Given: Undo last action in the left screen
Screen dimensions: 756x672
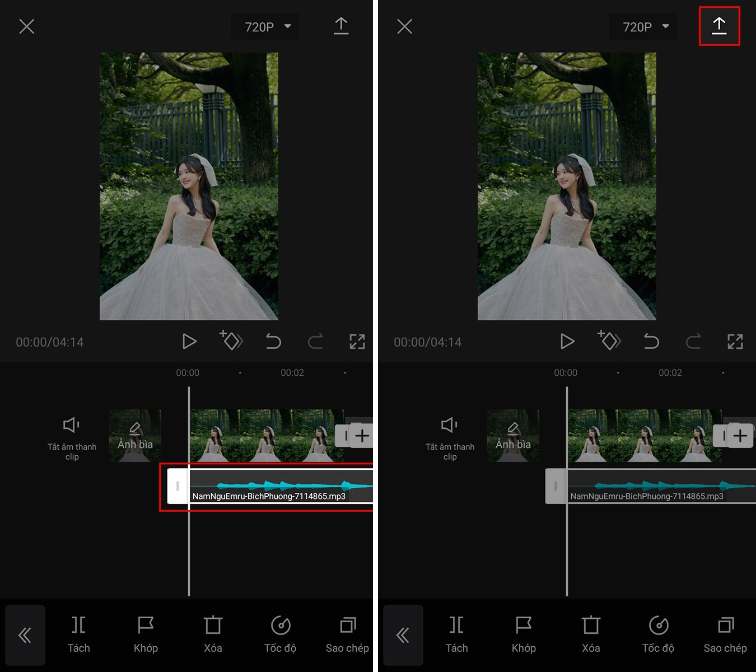Looking at the screenshot, I should pos(273,341).
